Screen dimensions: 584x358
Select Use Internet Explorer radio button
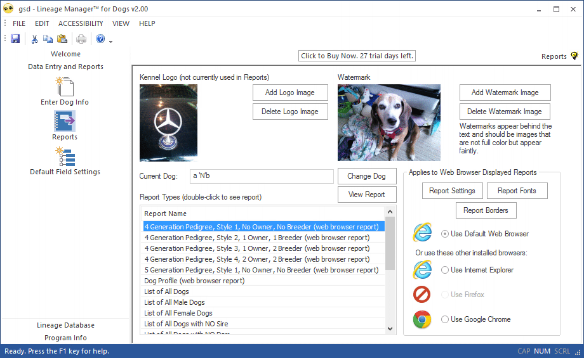point(445,270)
